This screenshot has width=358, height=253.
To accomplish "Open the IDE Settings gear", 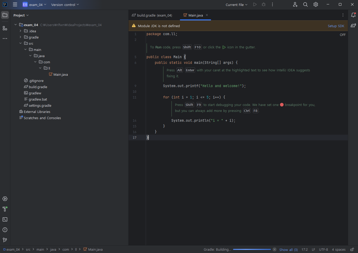I will pos(315,4).
